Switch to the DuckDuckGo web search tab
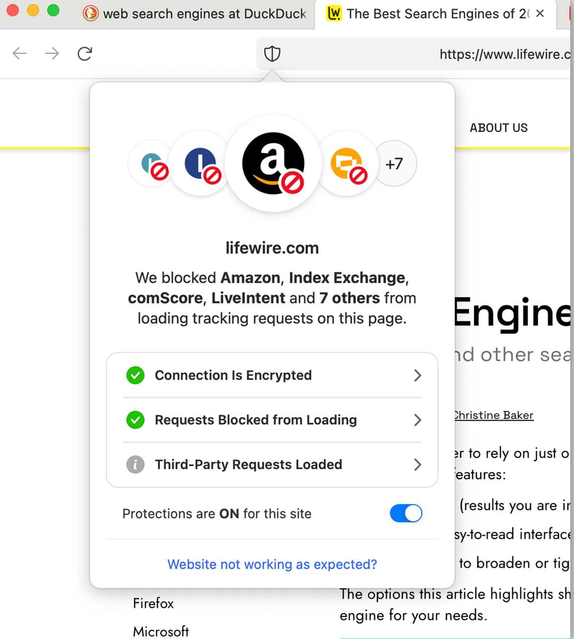Screen dimensions: 574x639 coord(196,14)
